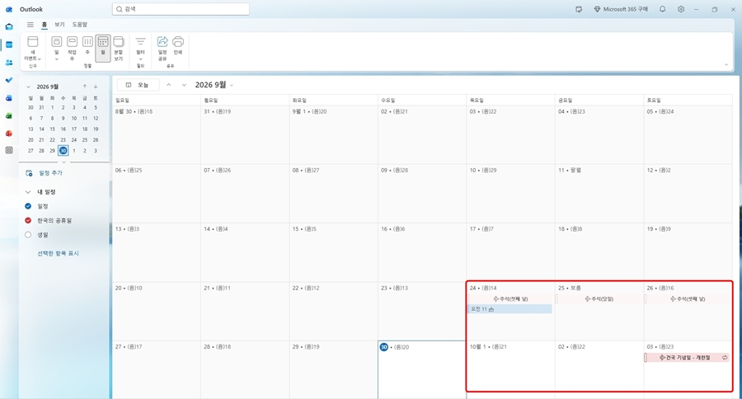Open the 추석(셋째 날) holiday event
The height and width of the screenshot is (399, 742).
point(687,298)
